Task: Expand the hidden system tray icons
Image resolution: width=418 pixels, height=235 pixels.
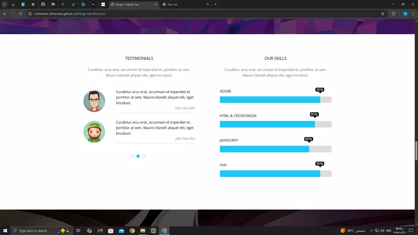Action: 372,230
